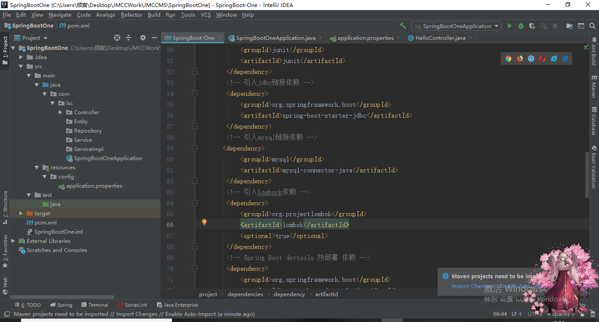This screenshot has height=322, width=599.
Task: Run with Coverage using the shield icon
Action: click(x=532, y=26)
